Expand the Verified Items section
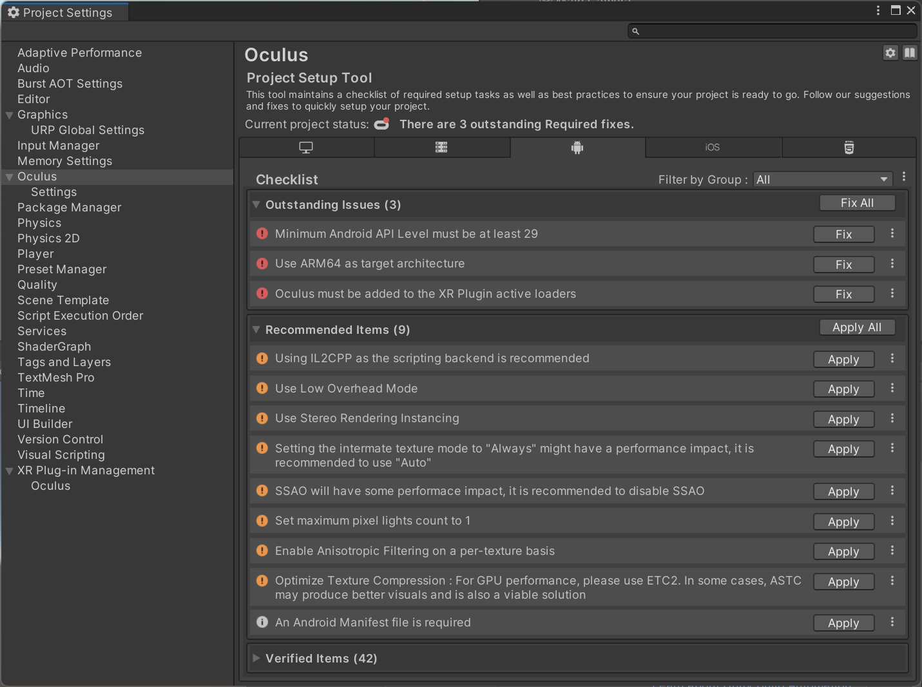 256,659
